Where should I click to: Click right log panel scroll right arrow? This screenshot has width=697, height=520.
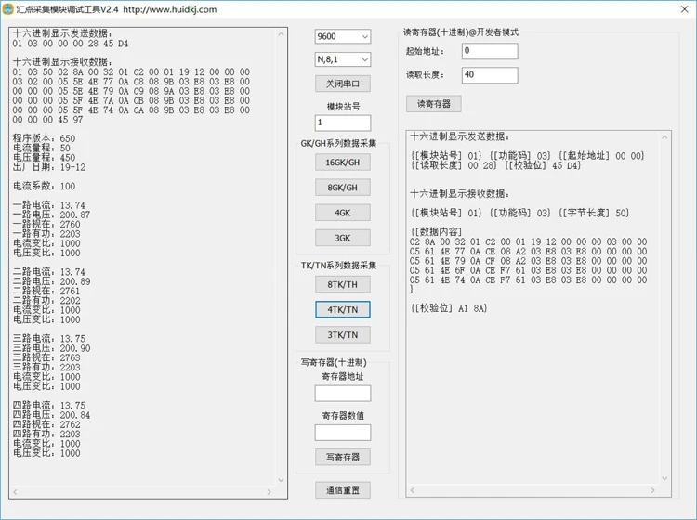pyautogui.click(x=652, y=490)
